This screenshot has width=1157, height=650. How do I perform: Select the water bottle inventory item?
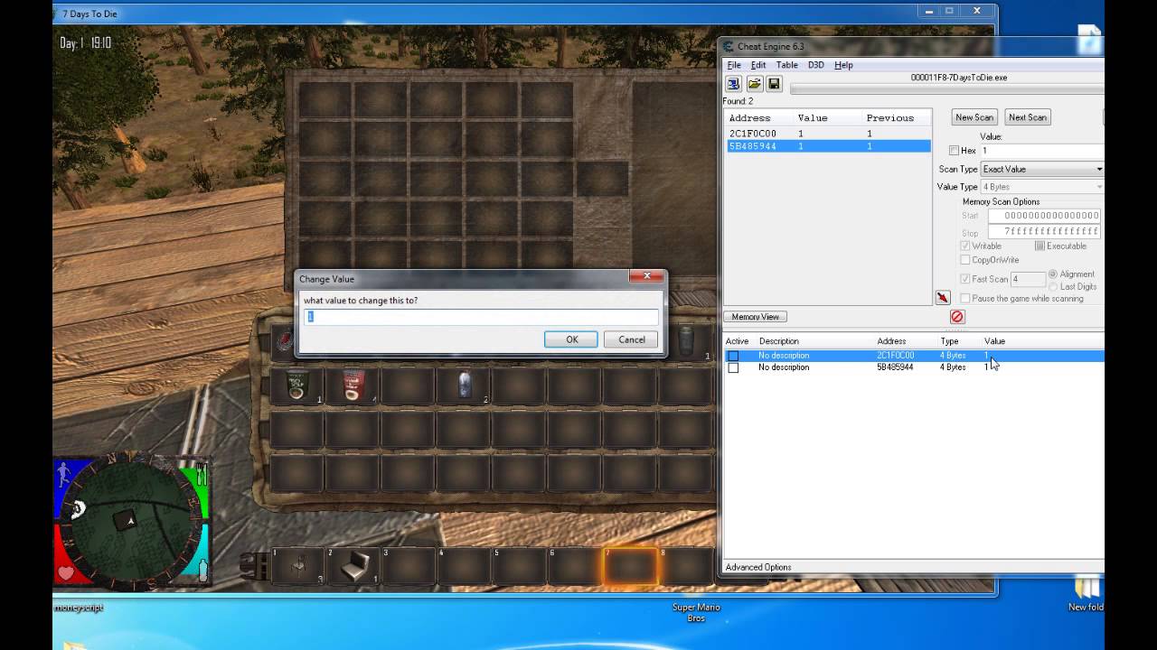point(465,385)
